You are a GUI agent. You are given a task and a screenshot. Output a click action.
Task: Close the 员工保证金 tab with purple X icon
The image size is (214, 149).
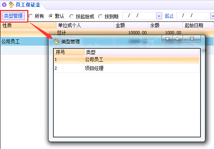[x=4, y=5]
